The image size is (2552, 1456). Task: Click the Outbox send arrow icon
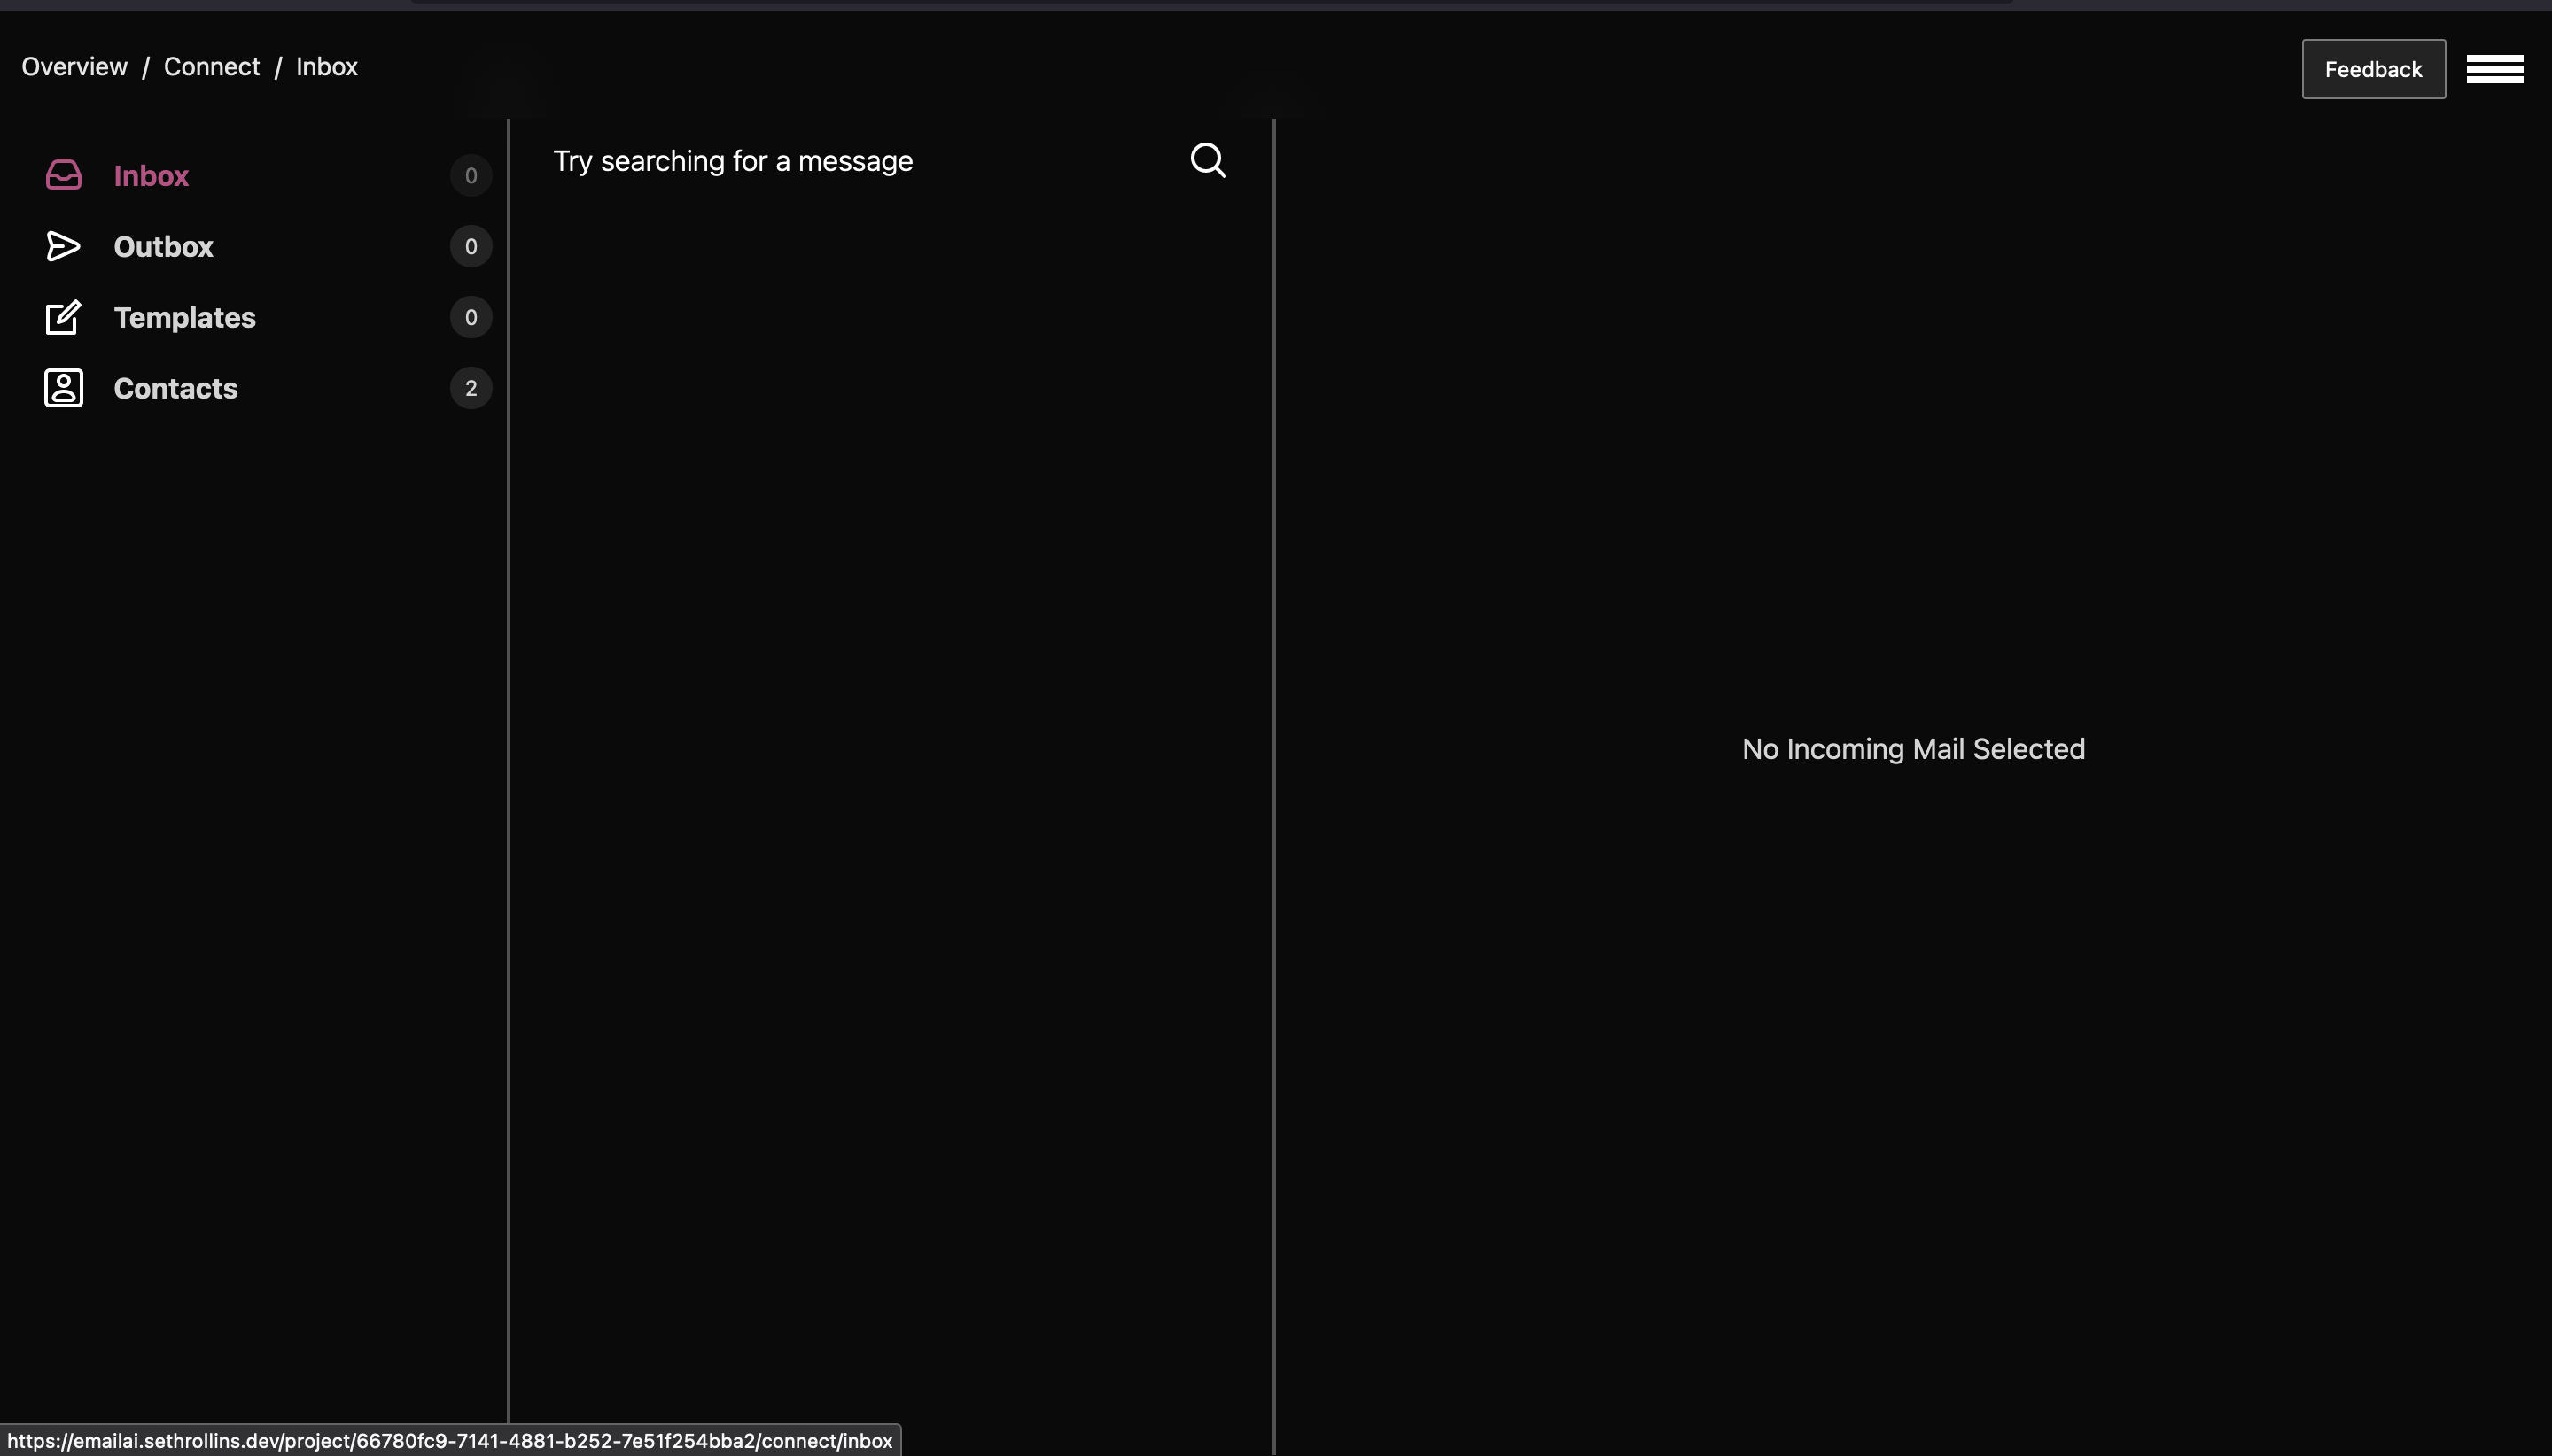[x=63, y=246]
